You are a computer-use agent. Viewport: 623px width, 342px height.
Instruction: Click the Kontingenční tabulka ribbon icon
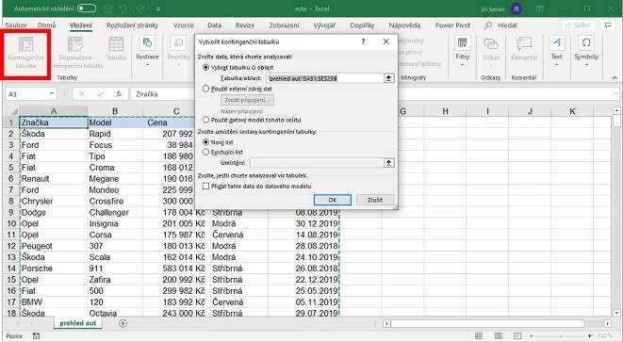[26, 54]
